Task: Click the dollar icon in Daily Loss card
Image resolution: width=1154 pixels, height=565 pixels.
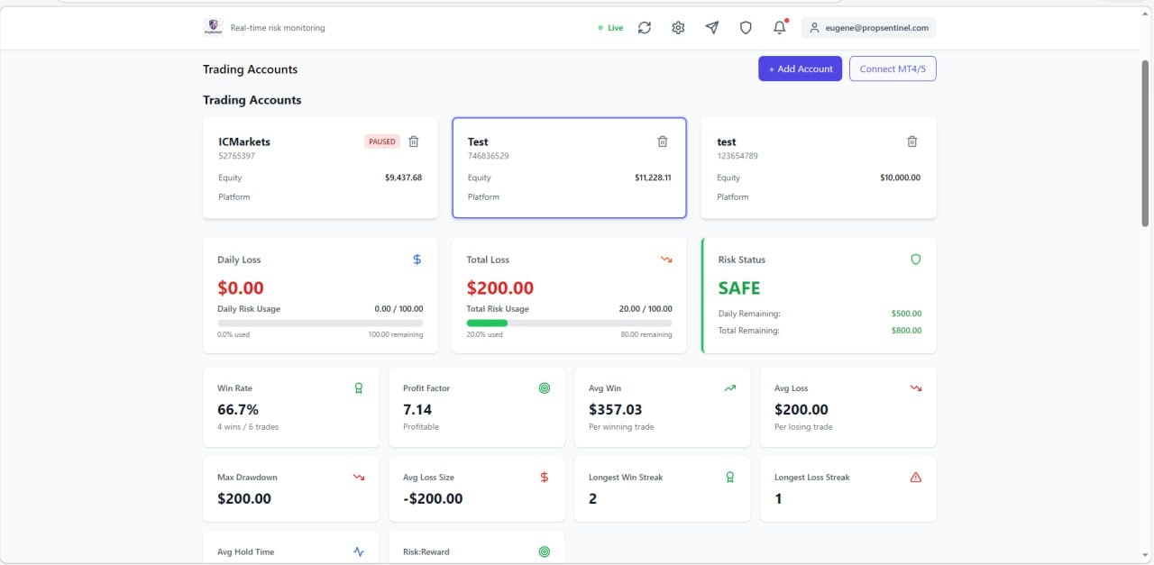Action: tap(417, 260)
